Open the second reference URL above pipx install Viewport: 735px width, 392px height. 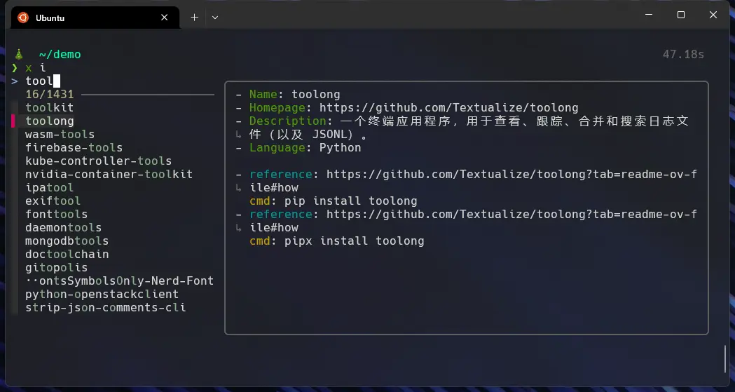click(x=474, y=221)
